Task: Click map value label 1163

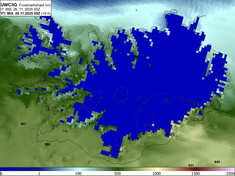Action: point(171,135)
